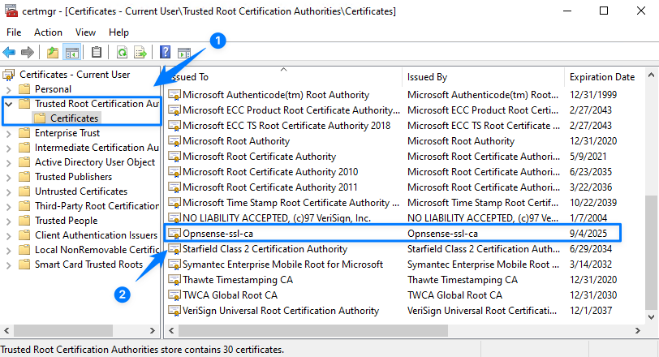
Task: Click the Back arrow toolbar icon
Action: point(9,53)
